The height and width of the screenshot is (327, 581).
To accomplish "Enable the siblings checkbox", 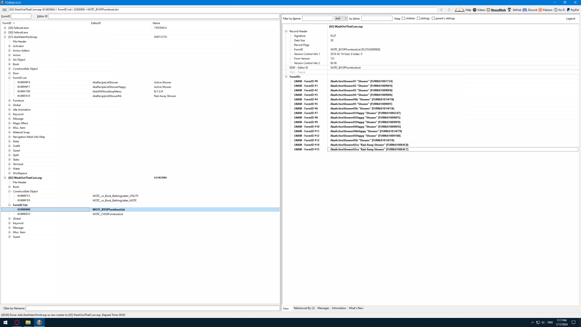I will [419, 18].
